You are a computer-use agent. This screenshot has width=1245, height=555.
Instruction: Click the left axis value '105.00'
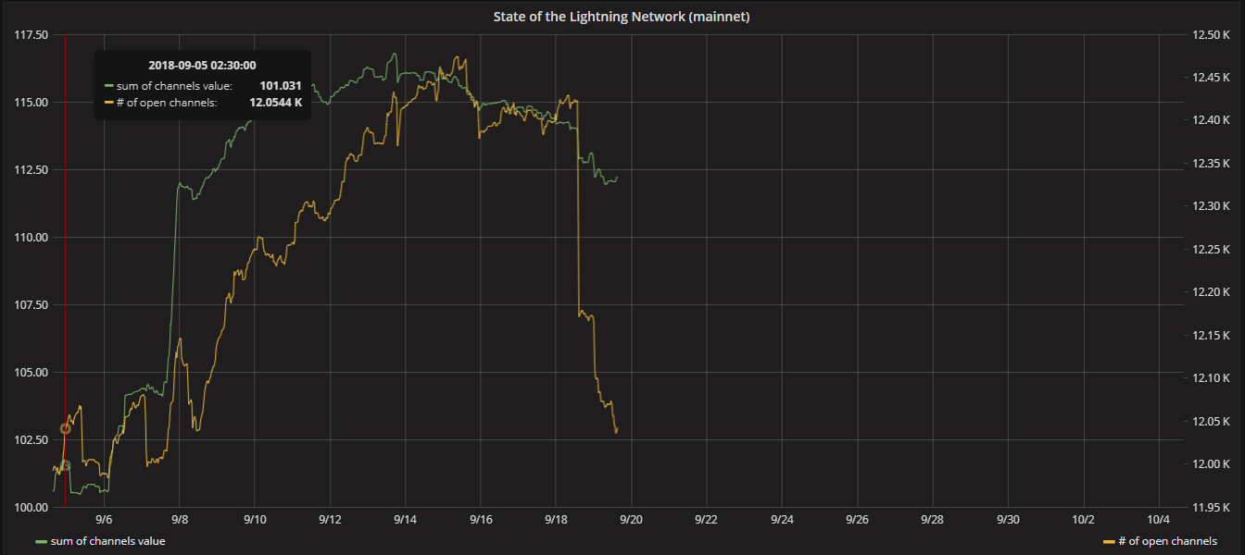(x=31, y=372)
